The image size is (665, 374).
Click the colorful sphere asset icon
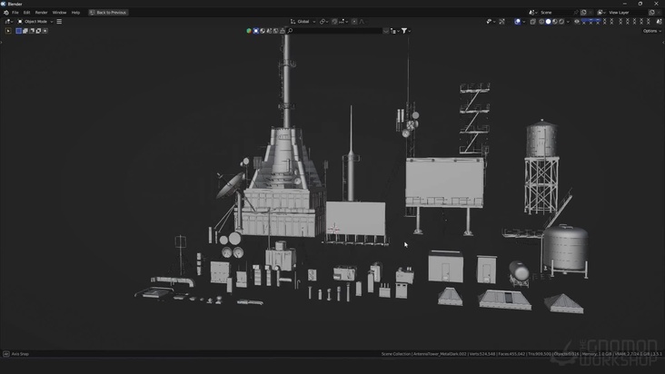click(x=249, y=31)
